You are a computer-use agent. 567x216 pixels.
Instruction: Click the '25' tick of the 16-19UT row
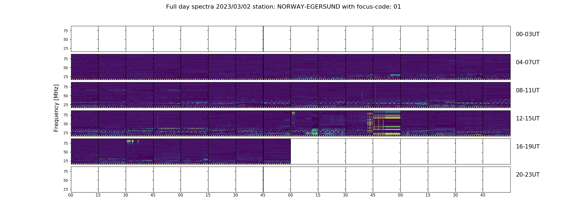pyautogui.click(x=66, y=161)
